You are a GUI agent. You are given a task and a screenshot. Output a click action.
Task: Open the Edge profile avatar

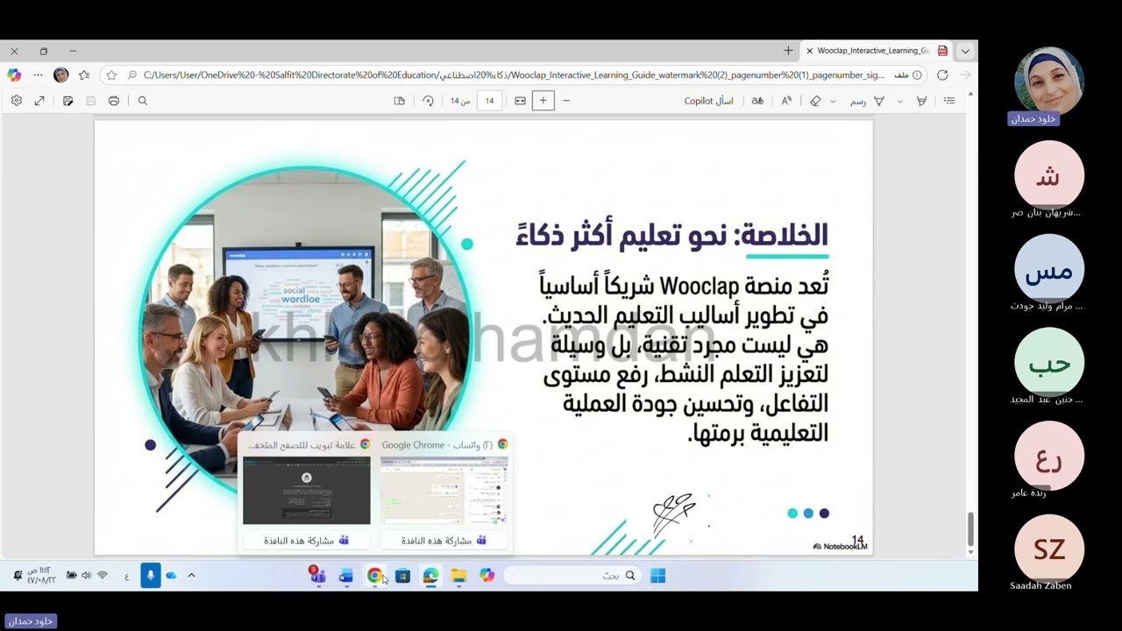tap(60, 75)
